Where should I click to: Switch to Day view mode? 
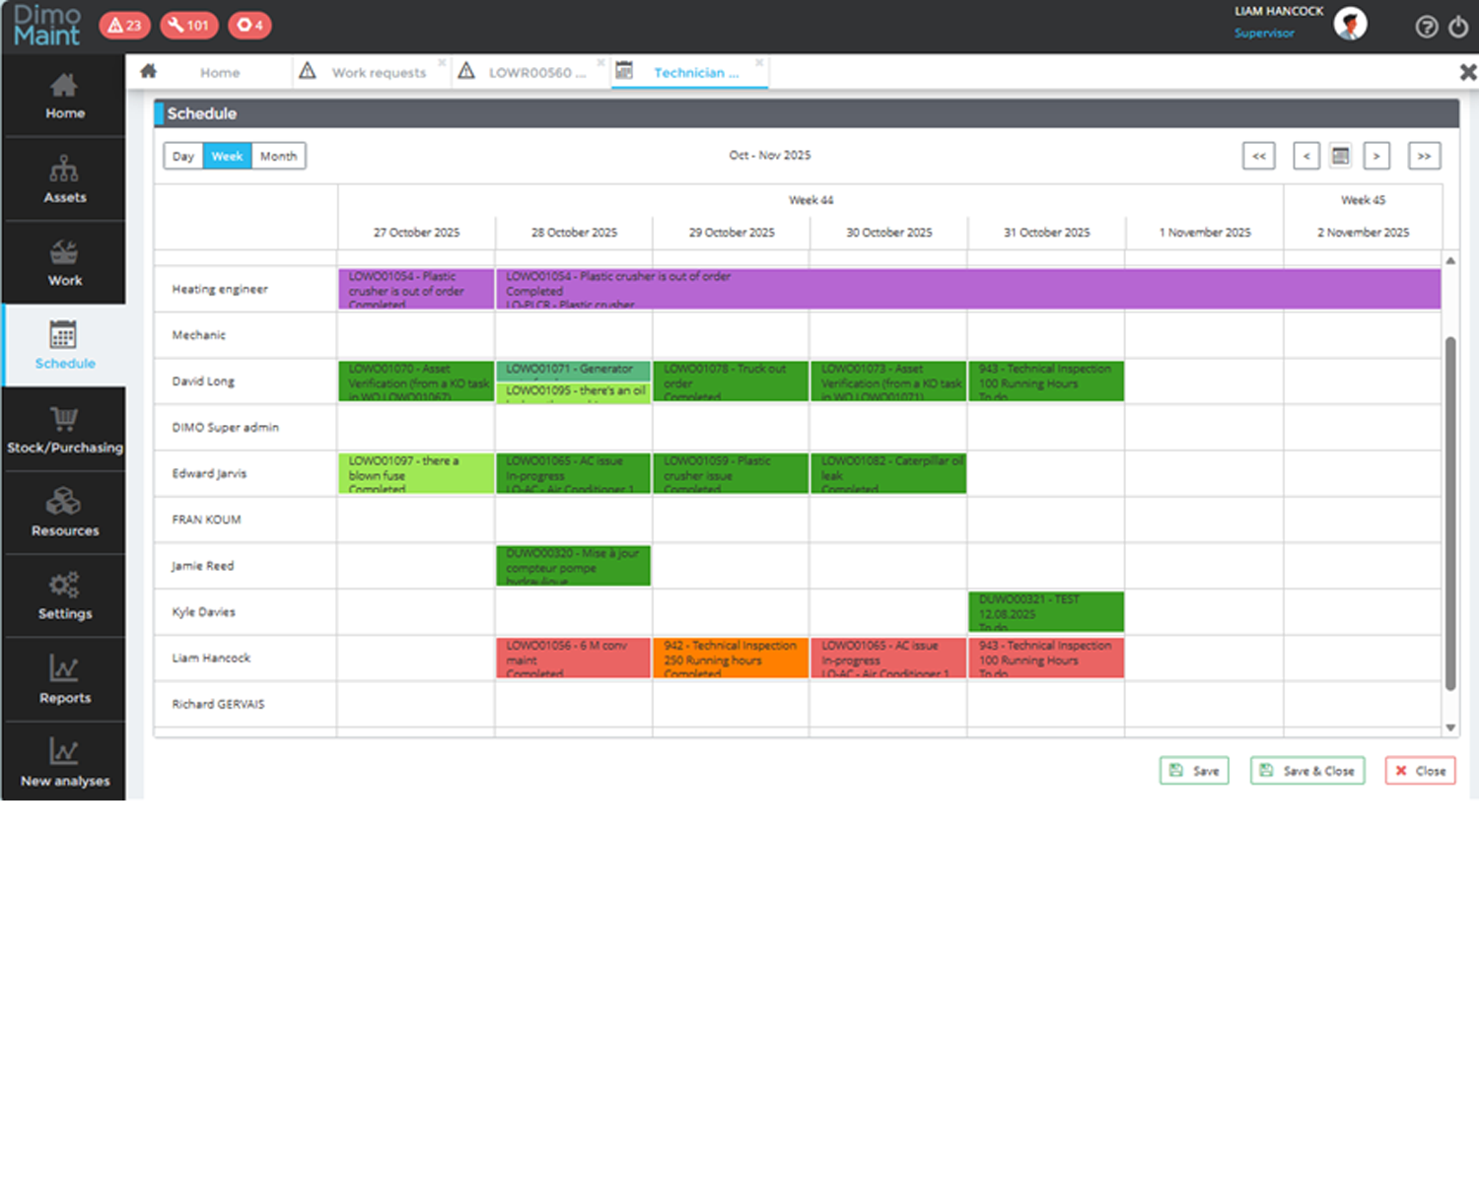(x=182, y=156)
